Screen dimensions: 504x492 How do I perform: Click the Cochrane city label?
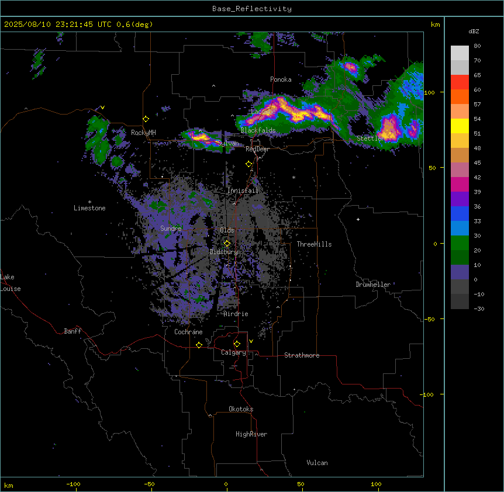point(188,332)
